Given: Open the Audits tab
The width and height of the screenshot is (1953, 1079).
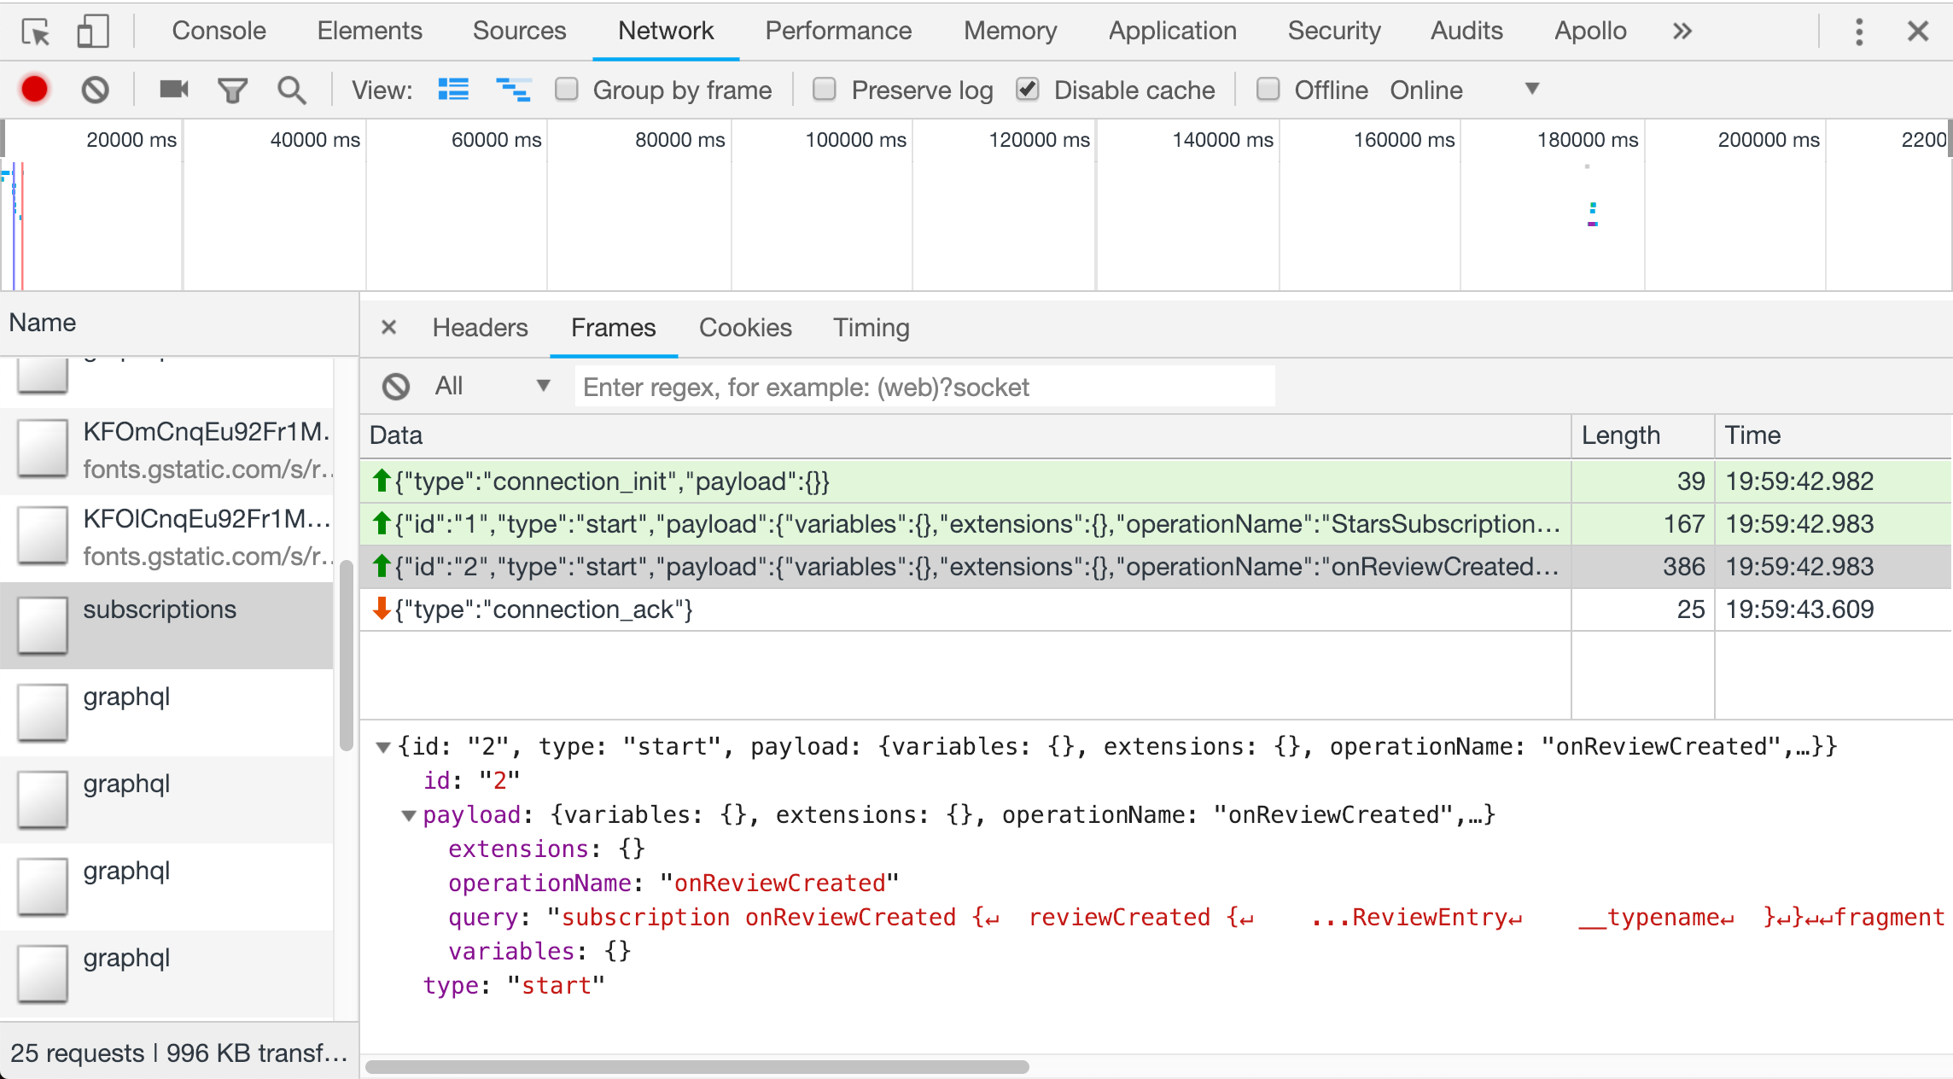Looking at the screenshot, I should (1466, 31).
